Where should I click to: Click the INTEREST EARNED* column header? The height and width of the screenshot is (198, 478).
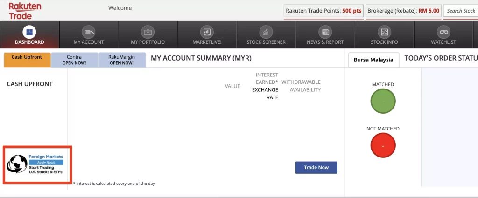coord(267,78)
